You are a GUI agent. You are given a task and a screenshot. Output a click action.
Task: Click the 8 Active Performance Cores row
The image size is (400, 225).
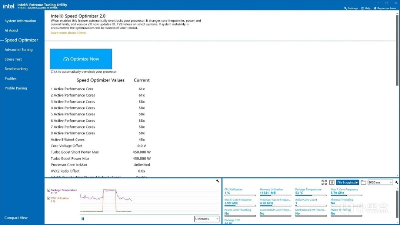click(100, 133)
